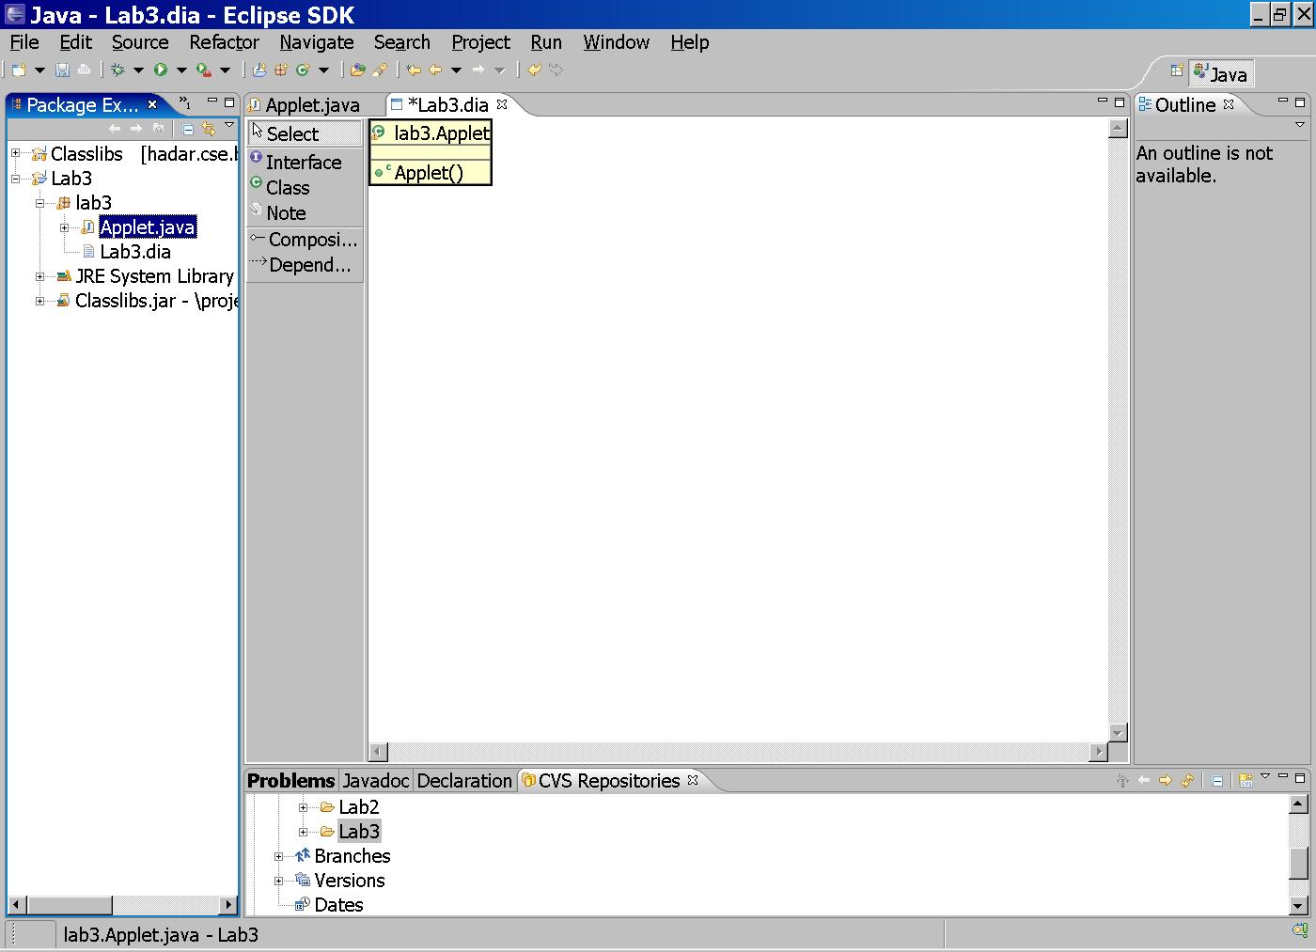Switch to the Applet.java editor tab

312,105
